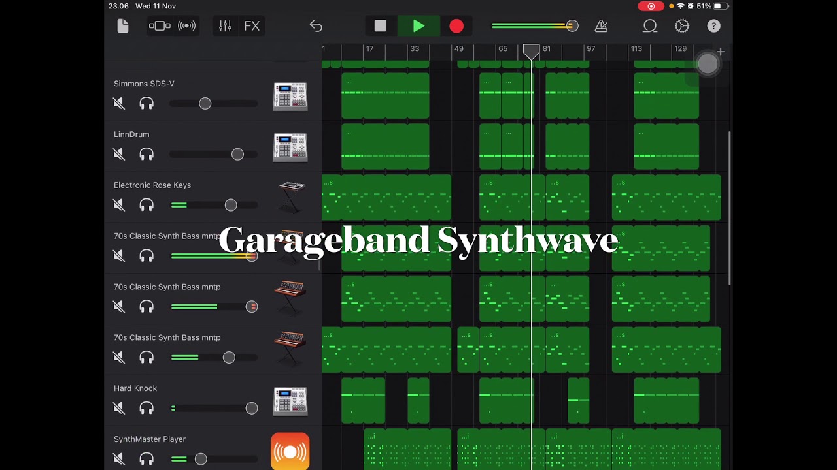
Task: Start playback with the green play button
Action: point(418,26)
